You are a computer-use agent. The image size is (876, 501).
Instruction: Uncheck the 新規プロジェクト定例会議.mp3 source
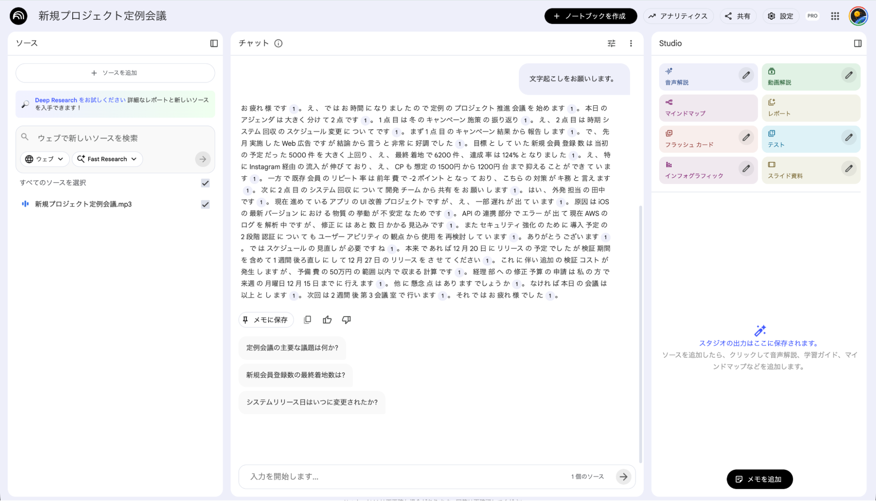pos(205,204)
